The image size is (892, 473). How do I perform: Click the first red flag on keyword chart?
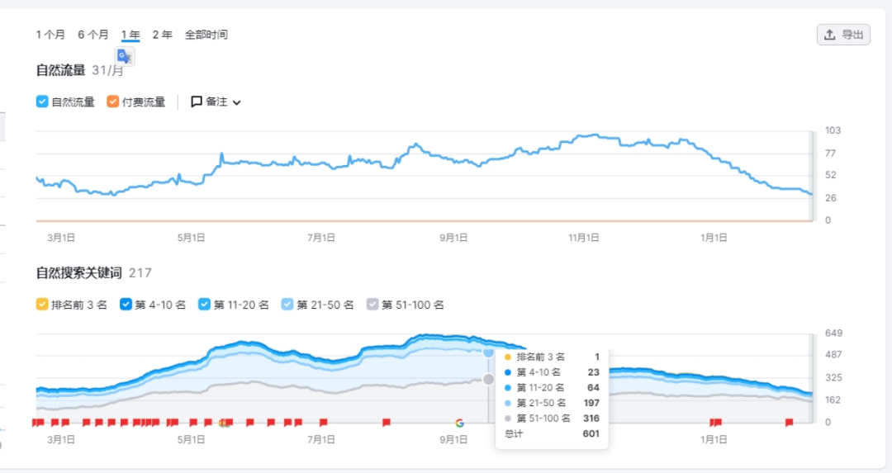[37, 422]
